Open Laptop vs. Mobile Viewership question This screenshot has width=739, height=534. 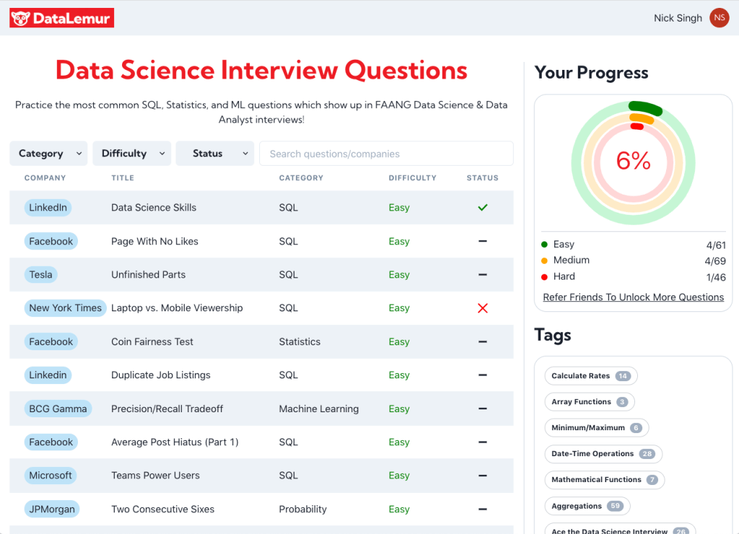click(178, 308)
